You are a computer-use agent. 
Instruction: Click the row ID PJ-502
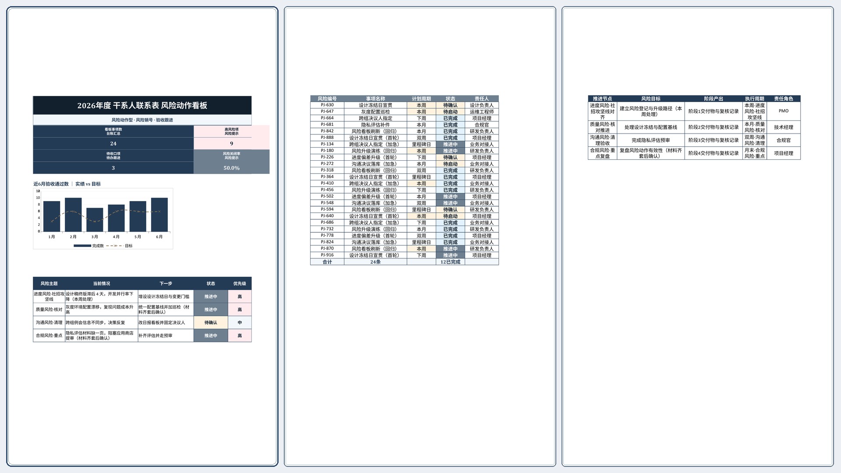327,197
